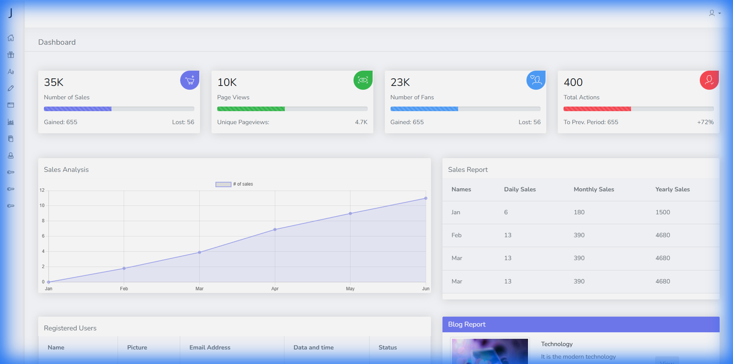Click the Dashboard heading
This screenshot has width=733, height=364.
click(x=57, y=42)
